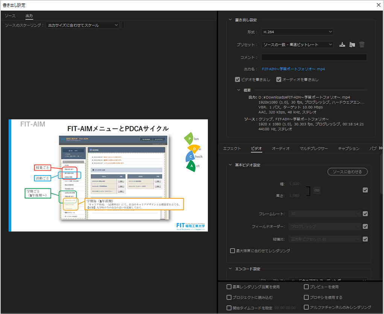Enable 最高レンダリング品質を使用
The height and width of the screenshot is (314, 384).
[x=229, y=287]
